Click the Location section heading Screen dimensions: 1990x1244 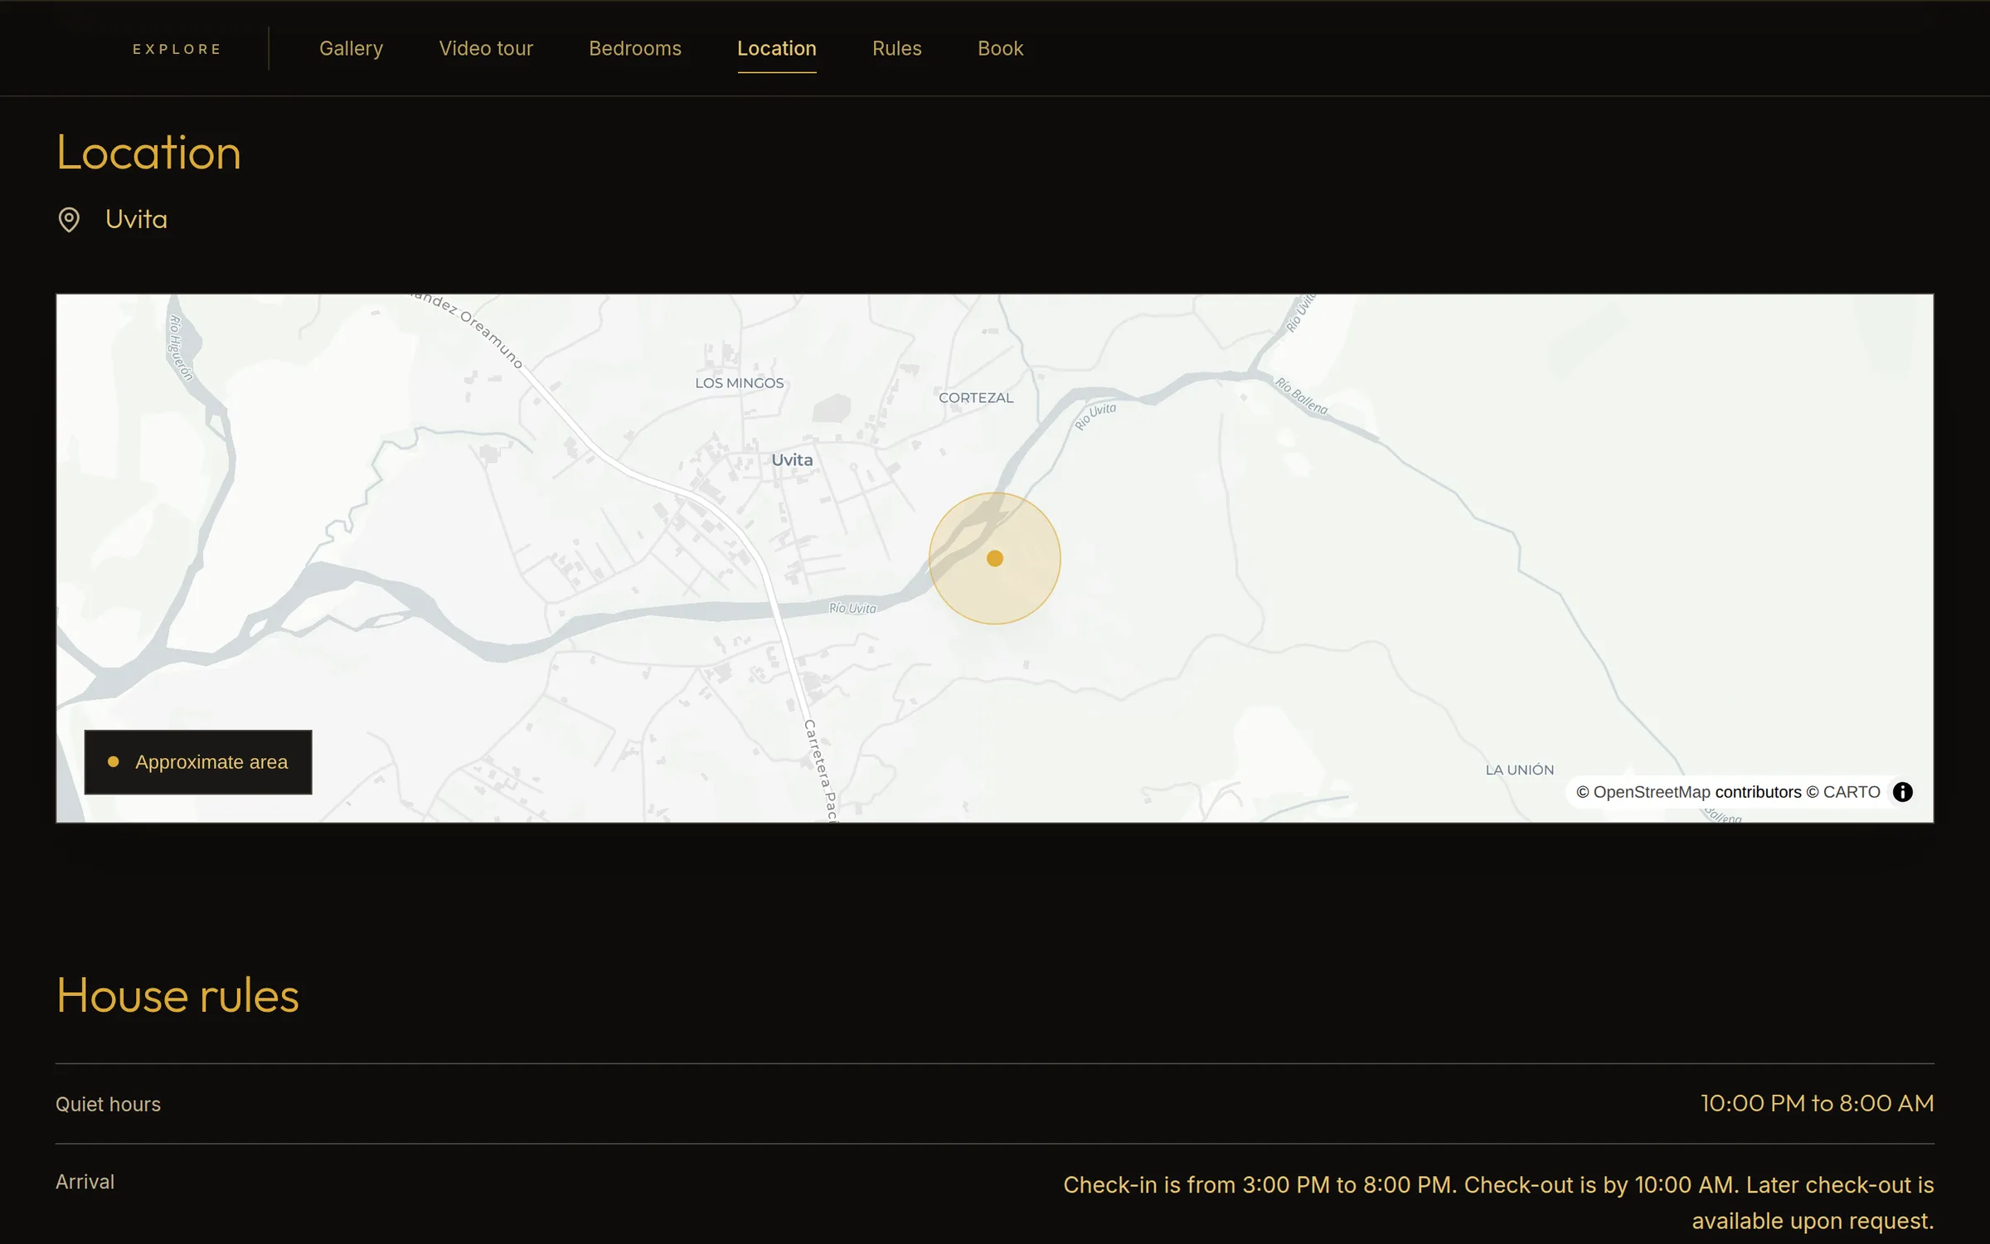pos(149,153)
